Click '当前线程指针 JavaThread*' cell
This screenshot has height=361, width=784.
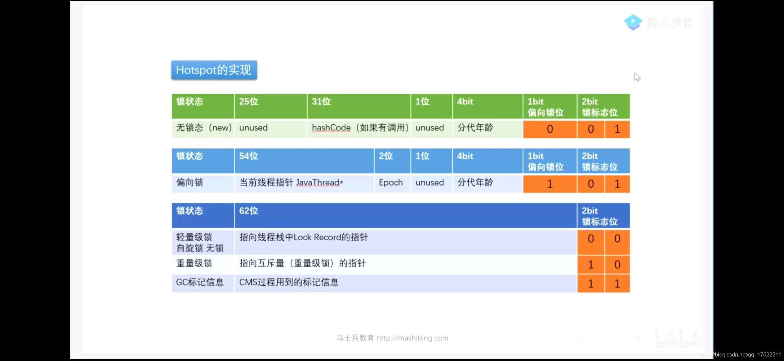304,183
